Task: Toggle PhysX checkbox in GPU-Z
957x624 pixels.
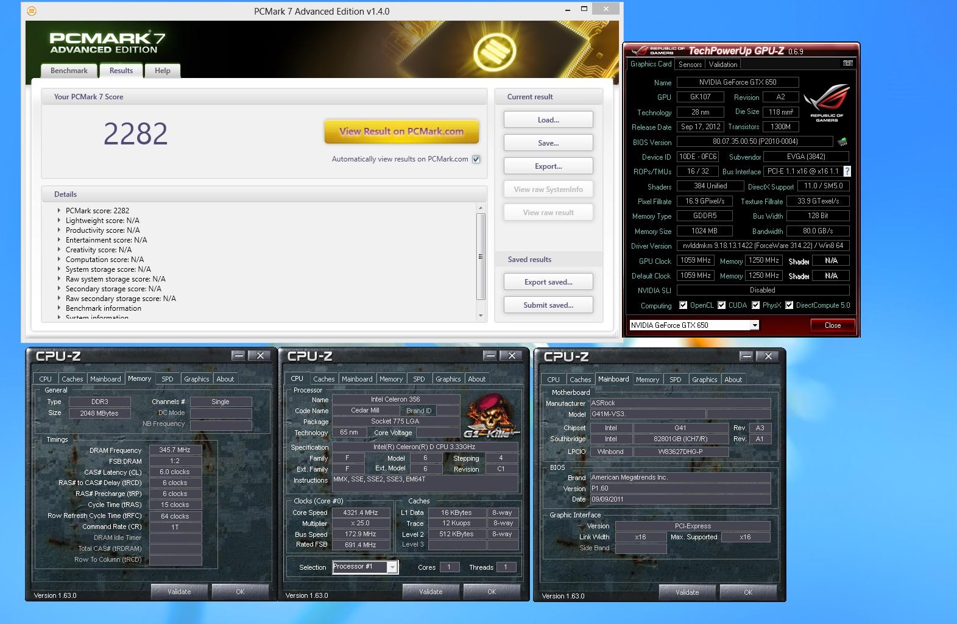Action: [756, 305]
